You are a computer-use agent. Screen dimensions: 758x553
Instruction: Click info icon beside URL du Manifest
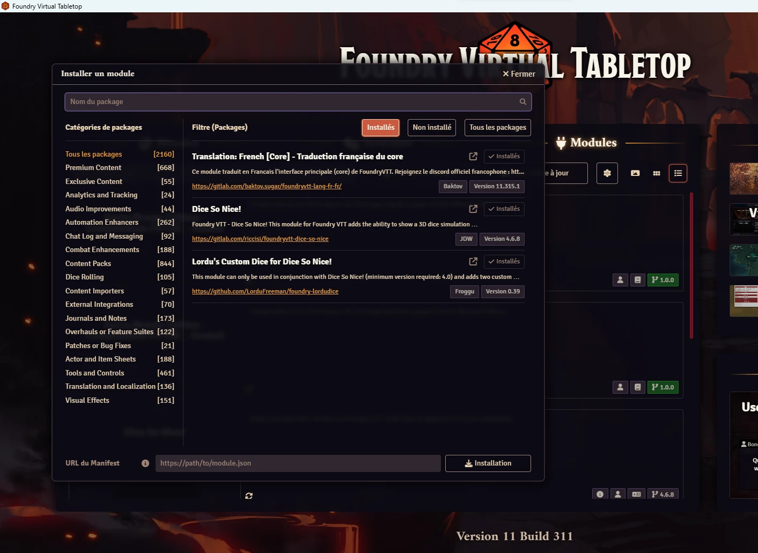tap(145, 463)
